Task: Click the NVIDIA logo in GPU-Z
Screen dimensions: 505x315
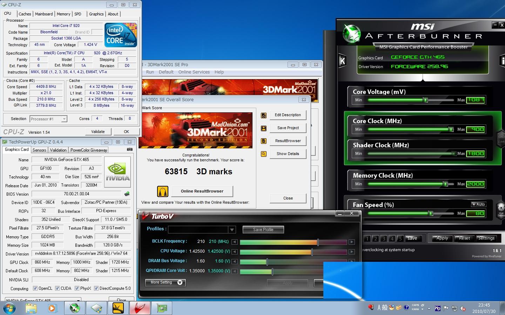Action: (x=118, y=171)
